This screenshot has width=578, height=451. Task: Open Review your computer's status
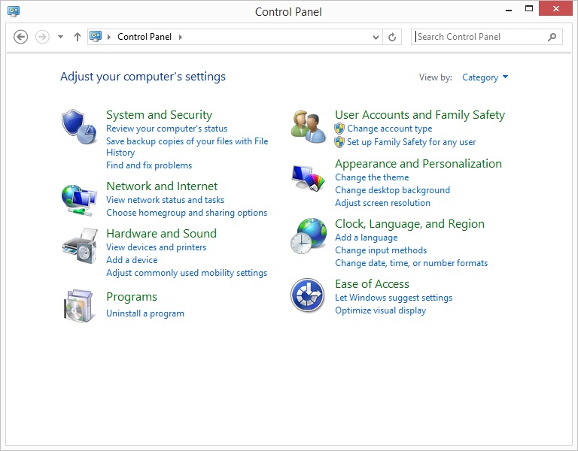pyautogui.click(x=166, y=129)
